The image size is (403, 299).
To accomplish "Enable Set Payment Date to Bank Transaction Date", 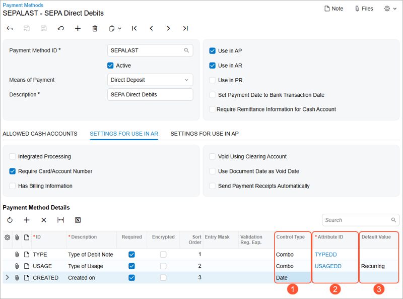I will 212,95.
